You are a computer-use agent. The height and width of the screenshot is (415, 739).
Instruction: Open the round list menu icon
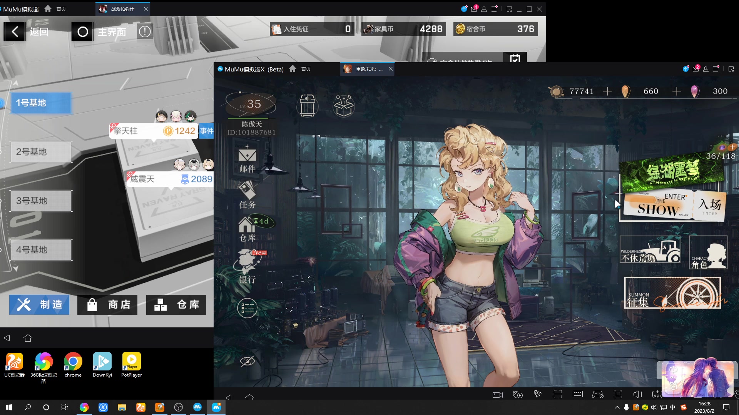point(247,308)
